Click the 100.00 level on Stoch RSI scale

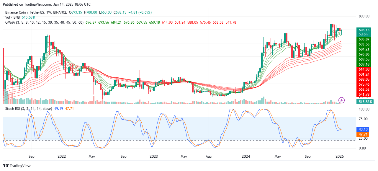click(x=364, y=109)
